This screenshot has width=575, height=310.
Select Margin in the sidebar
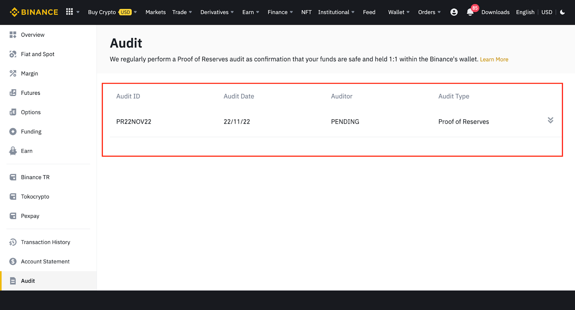29,74
